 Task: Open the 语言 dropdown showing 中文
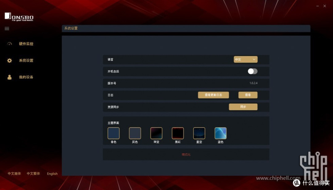[x=245, y=59]
